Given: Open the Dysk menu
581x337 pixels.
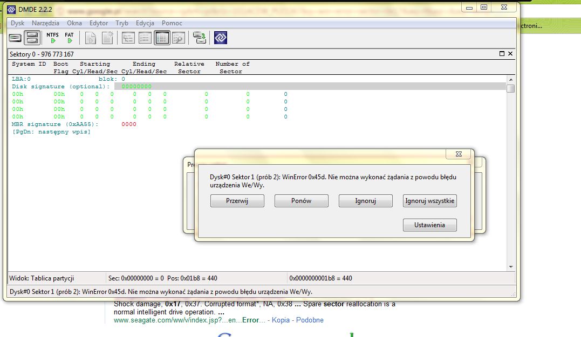Looking at the screenshot, I should coord(17,23).
